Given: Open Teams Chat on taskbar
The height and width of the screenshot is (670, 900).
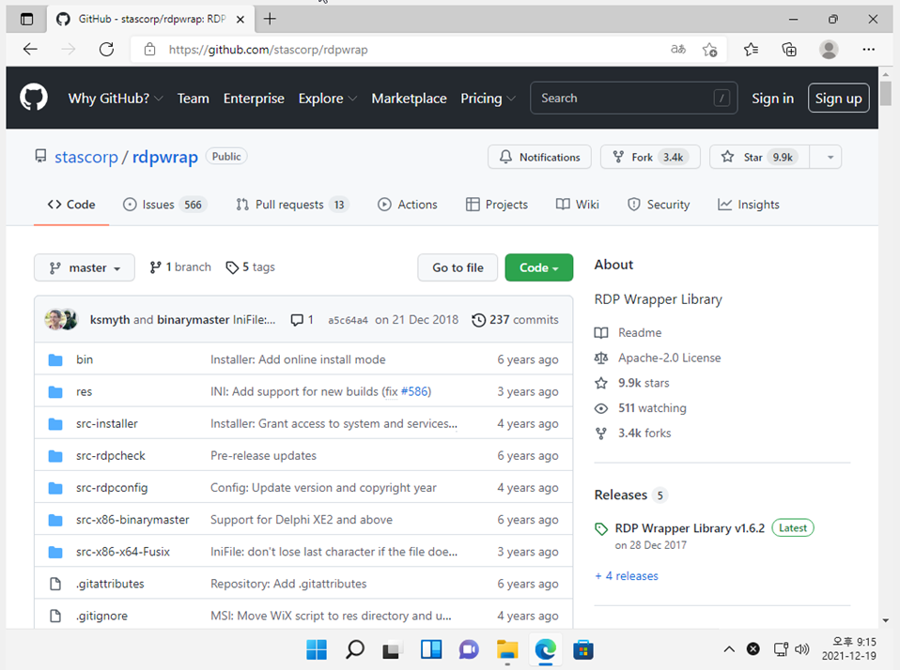Looking at the screenshot, I should [x=469, y=649].
